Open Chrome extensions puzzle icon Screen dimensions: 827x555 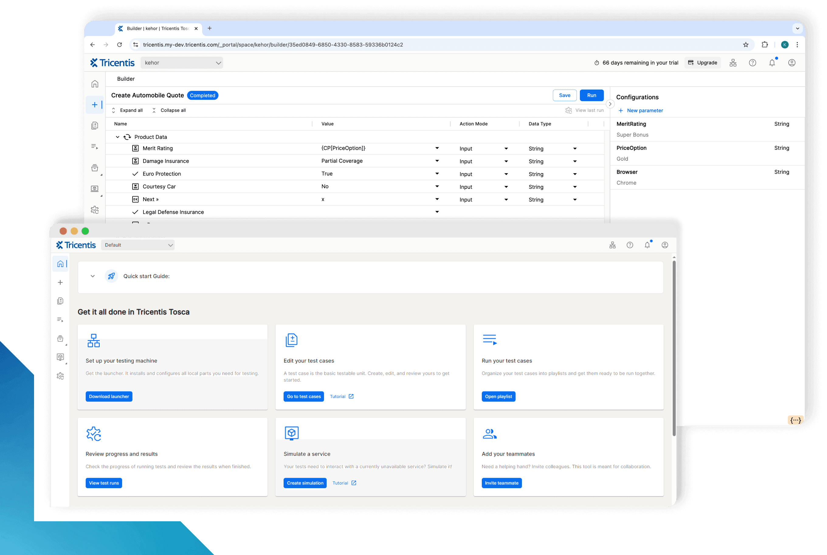[x=765, y=45]
